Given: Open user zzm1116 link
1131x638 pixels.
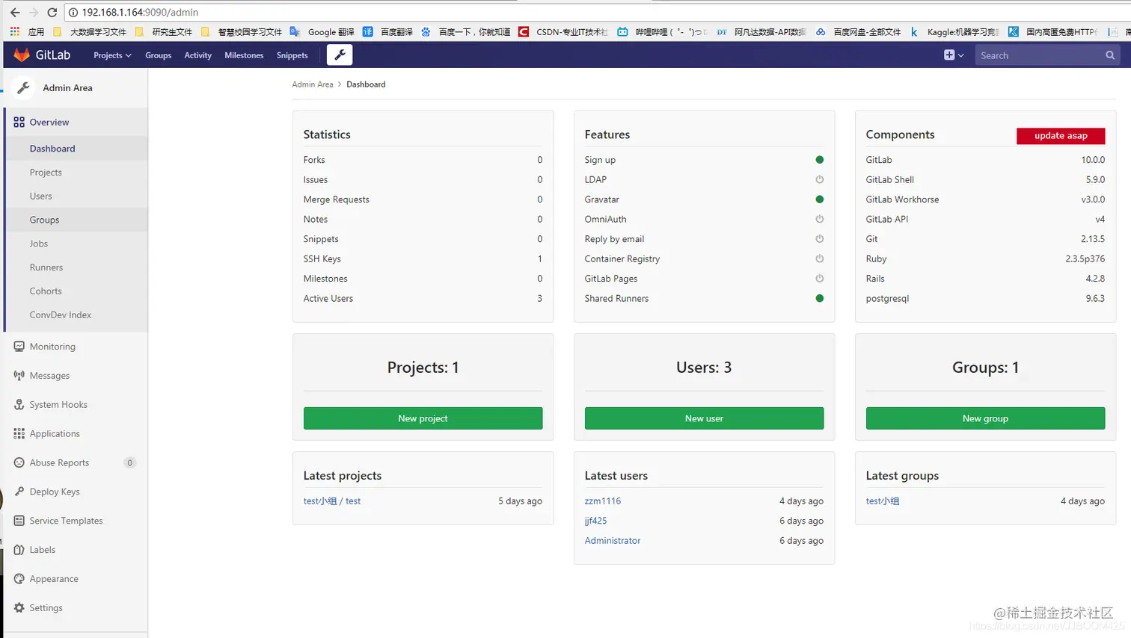Looking at the screenshot, I should tap(603, 501).
